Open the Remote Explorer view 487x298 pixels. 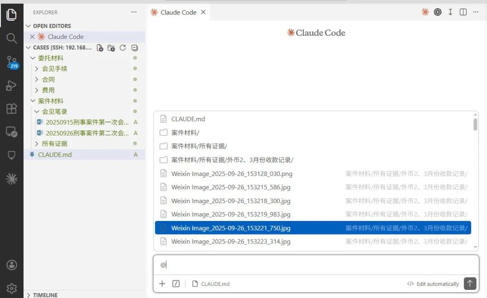[11, 132]
